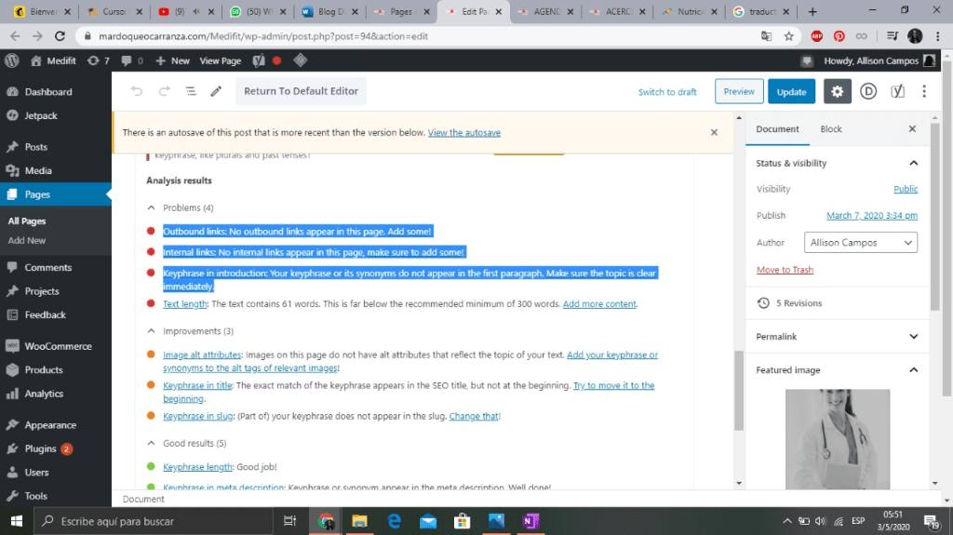This screenshot has width=953, height=535.
Task: Open the block navigation list icon
Action: (190, 91)
